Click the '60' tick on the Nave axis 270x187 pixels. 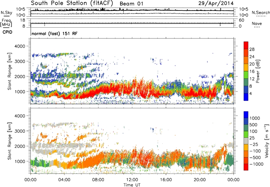(x=242, y=20)
